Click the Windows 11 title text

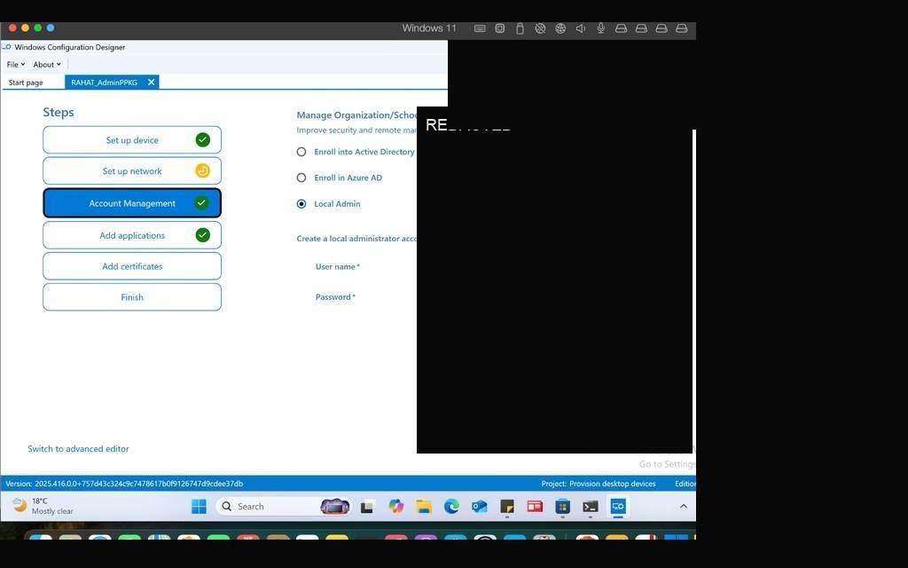tap(429, 28)
